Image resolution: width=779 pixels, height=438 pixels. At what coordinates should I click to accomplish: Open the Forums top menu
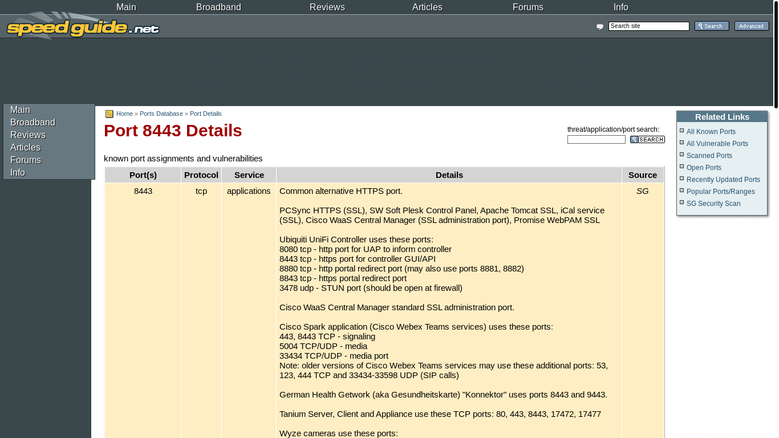[528, 7]
